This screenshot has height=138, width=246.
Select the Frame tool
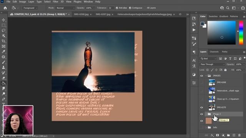point(3,46)
